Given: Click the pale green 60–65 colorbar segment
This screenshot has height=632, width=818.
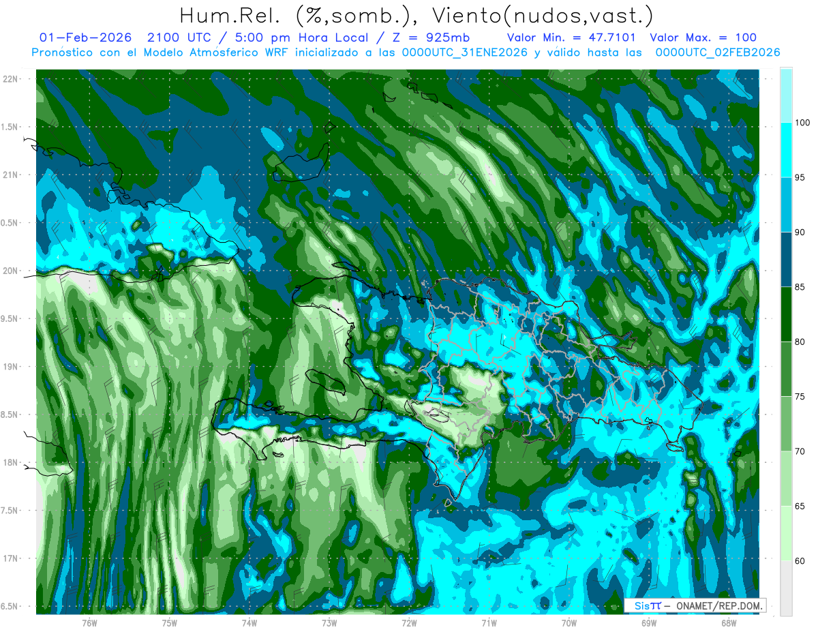Looking at the screenshot, I should 786,533.
